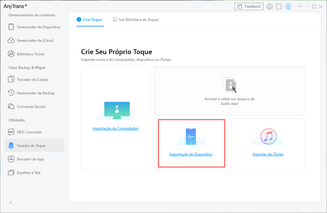Click the Fazer Backup & Migrar heading
327x213 pixels.
[x=27, y=67]
